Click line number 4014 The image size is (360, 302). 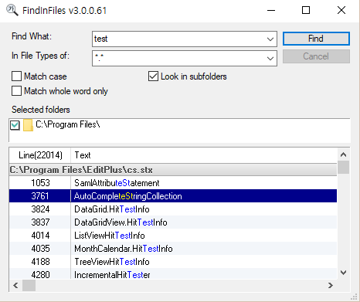pyautogui.click(x=40, y=236)
